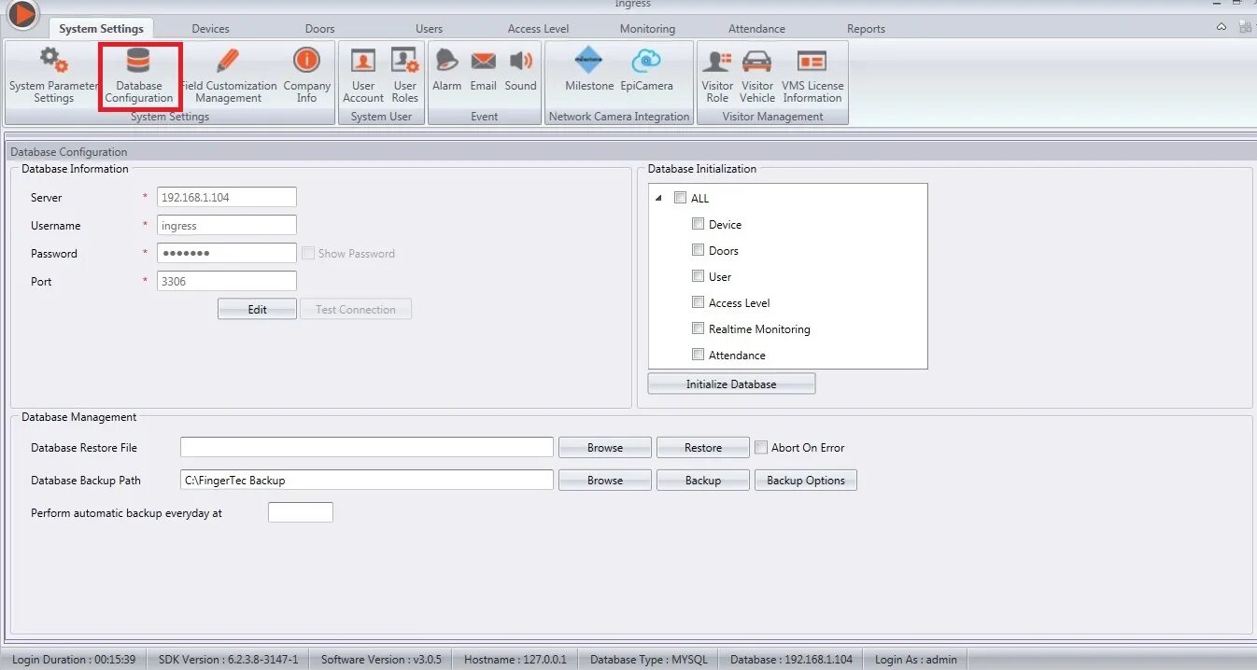Click the Server address field

227,197
